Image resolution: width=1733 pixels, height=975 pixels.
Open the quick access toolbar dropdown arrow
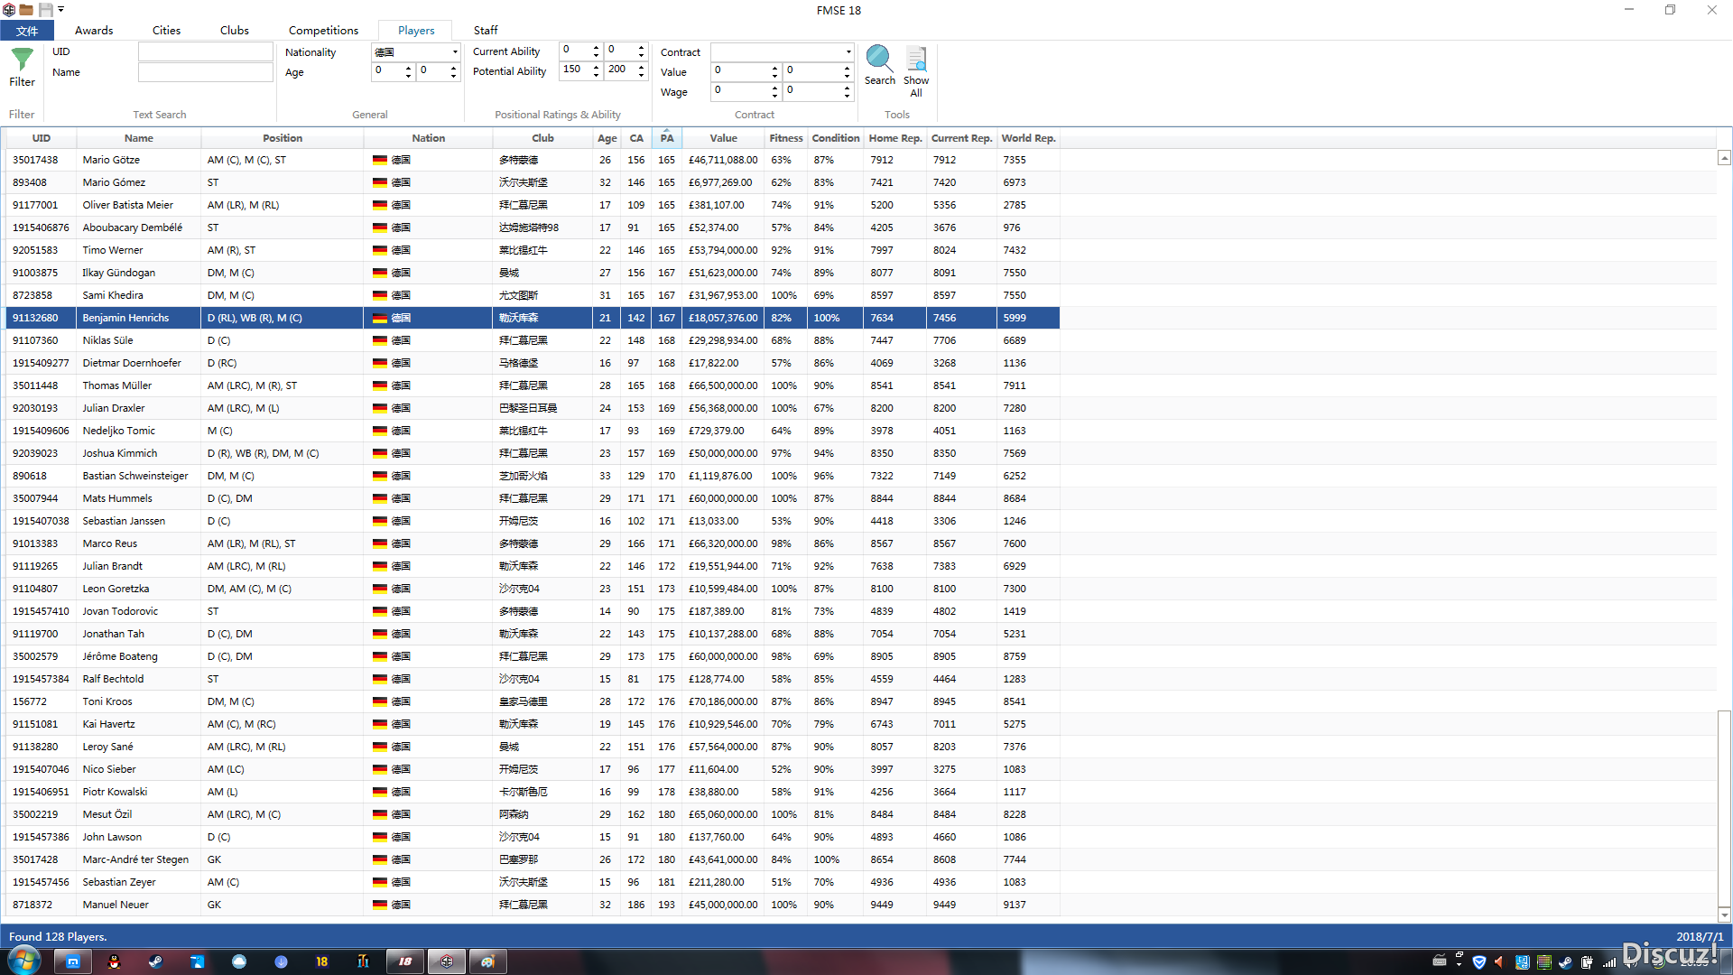pyautogui.click(x=61, y=10)
